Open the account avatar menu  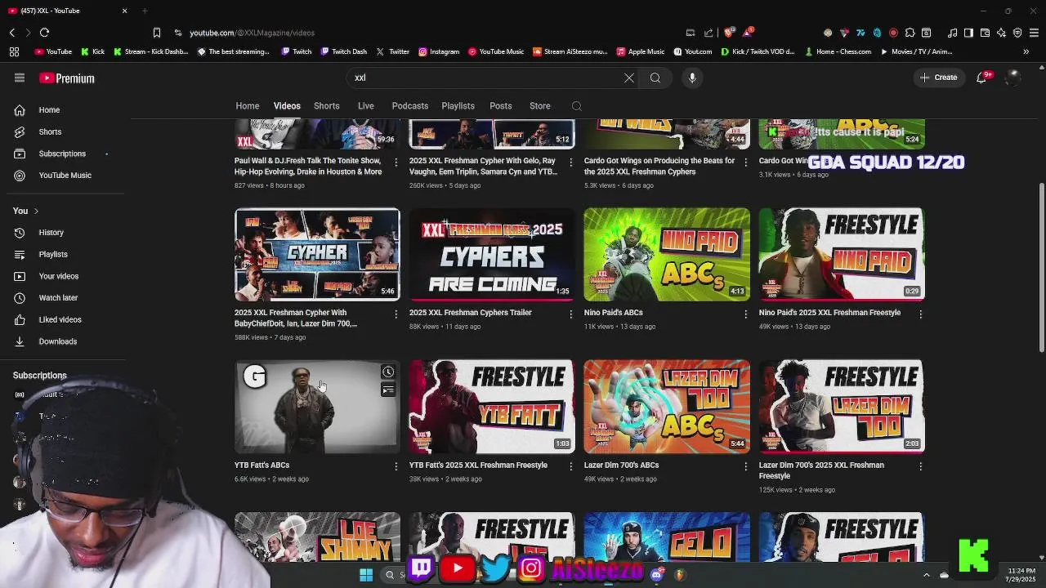1012,78
